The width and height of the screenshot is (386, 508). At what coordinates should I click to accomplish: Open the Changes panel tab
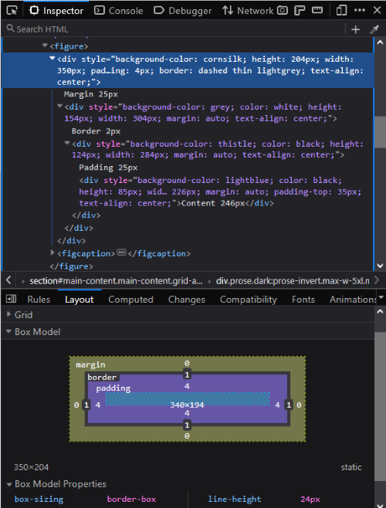tap(187, 300)
